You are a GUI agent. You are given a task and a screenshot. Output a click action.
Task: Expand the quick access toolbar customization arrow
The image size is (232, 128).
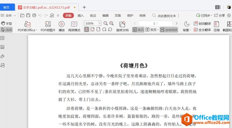pyautogui.click(x=58, y=15)
